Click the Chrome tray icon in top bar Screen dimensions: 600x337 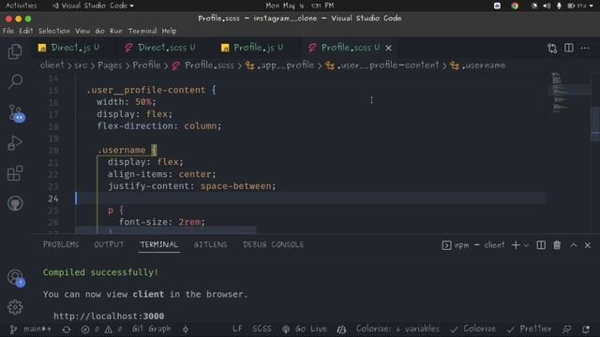pos(515,6)
